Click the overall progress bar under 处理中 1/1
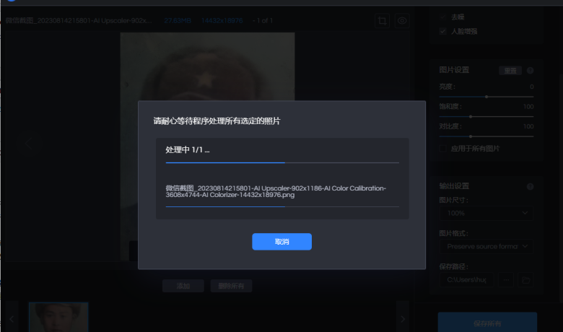Viewport: 563px width, 332px height. (x=282, y=162)
